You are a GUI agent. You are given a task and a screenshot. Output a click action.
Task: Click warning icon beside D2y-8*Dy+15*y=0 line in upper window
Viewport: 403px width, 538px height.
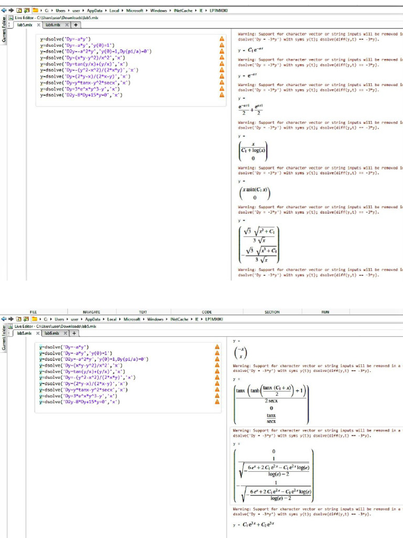222,95
